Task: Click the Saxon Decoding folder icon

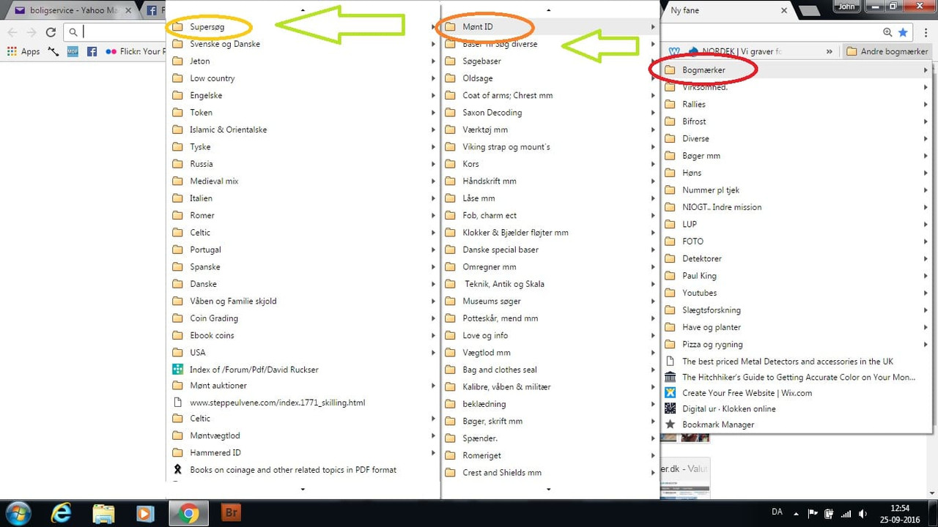Action: point(450,113)
